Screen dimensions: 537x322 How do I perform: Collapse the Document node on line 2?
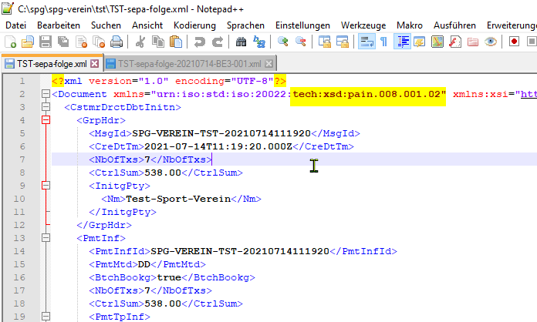coord(45,95)
